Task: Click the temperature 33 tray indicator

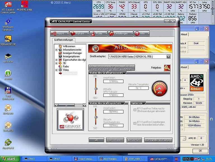Action: coord(184,159)
